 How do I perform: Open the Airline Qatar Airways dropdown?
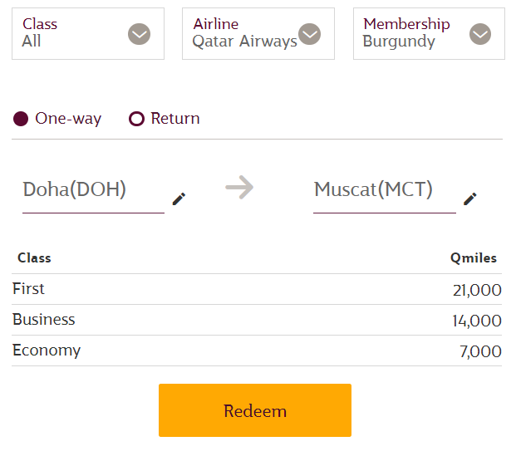pyautogui.click(x=258, y=33)
